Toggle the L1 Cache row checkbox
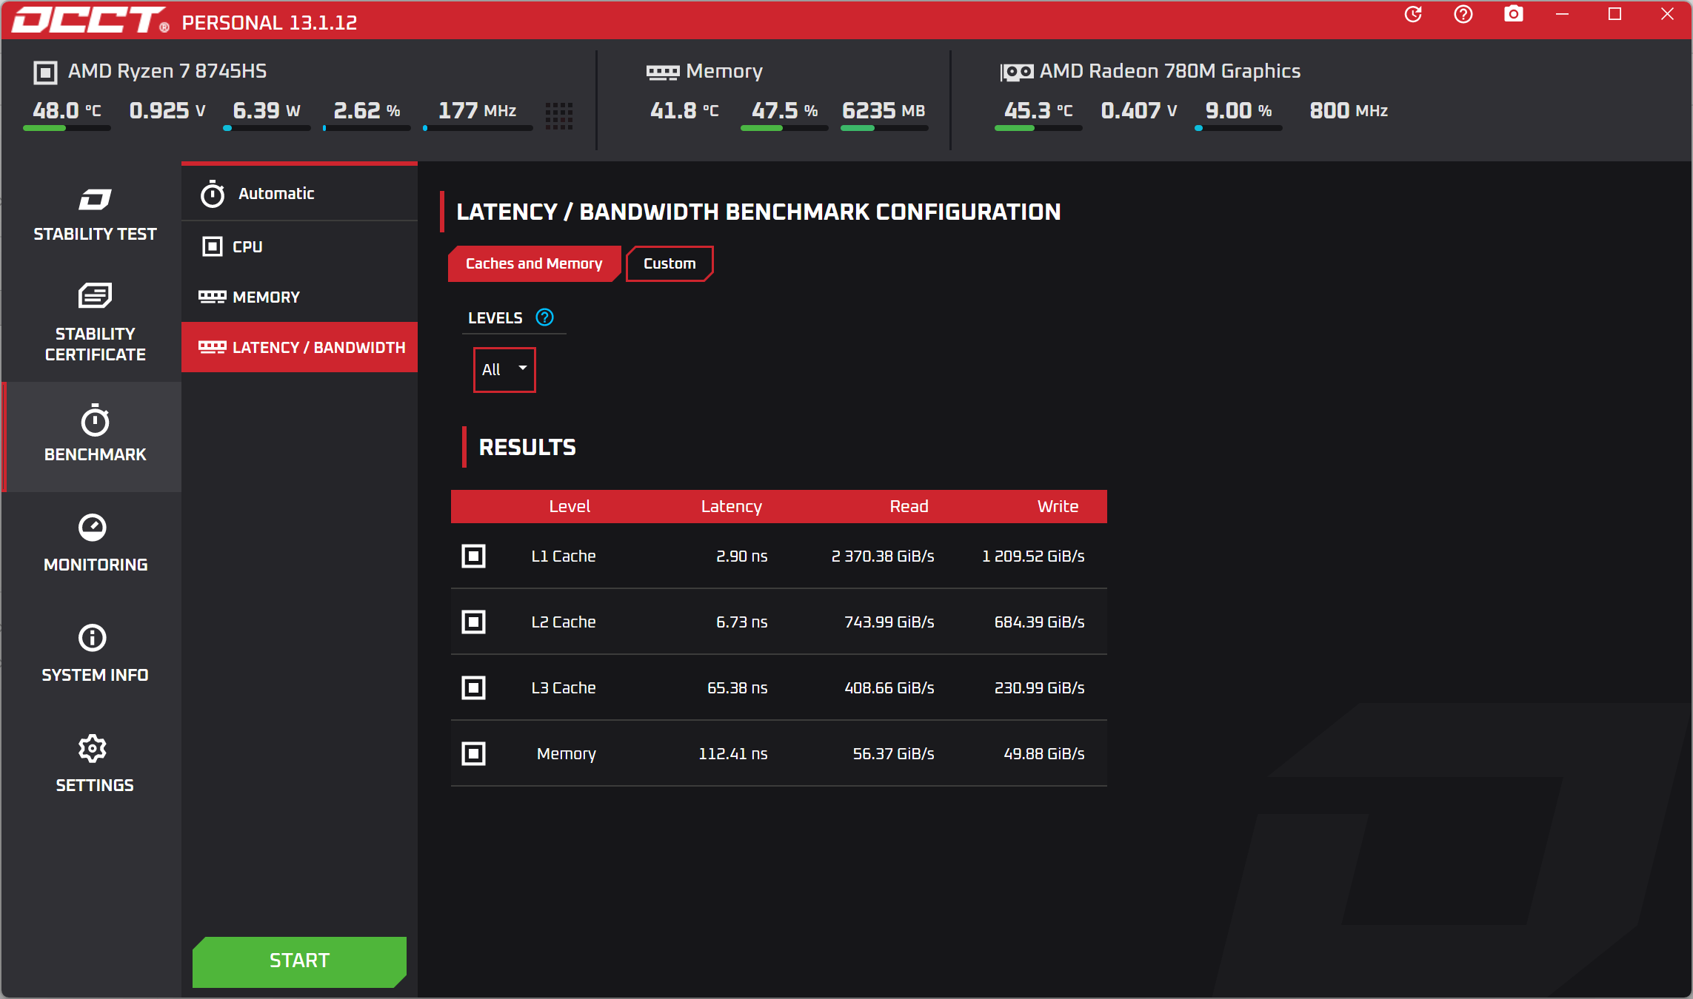Viewport: 1693px width, 999px height. pos(474,556)
